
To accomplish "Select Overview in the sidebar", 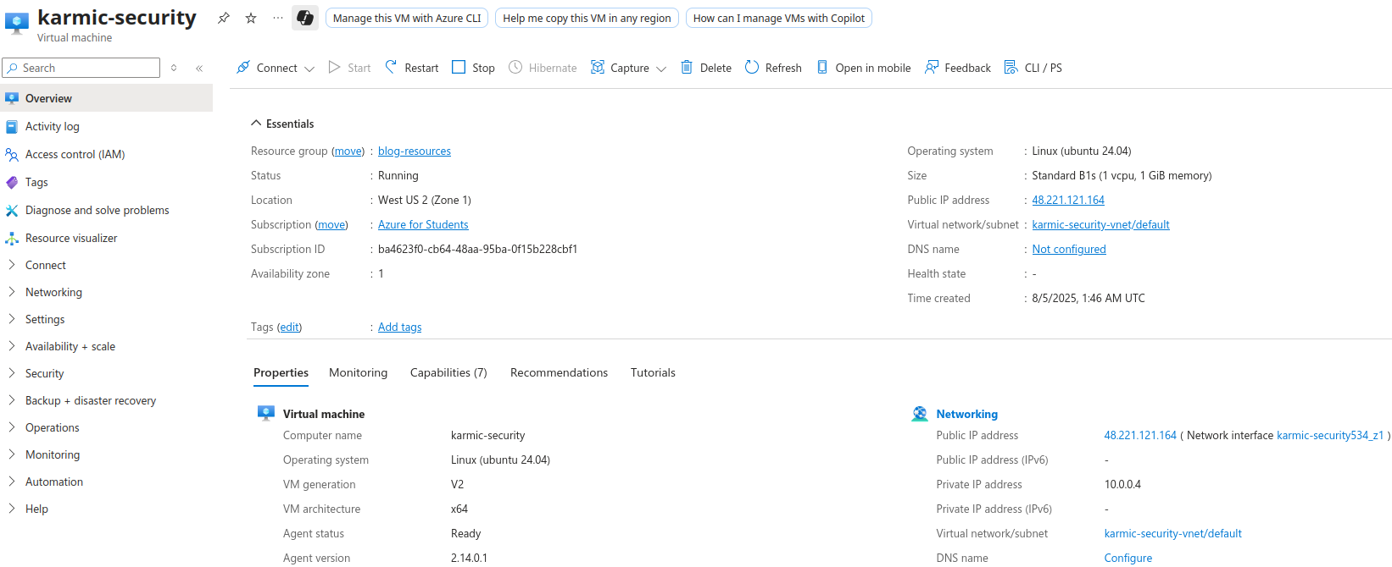I will click(106, 98).
